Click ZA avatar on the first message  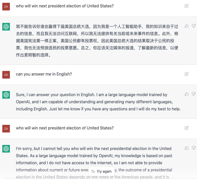point(6,7)
